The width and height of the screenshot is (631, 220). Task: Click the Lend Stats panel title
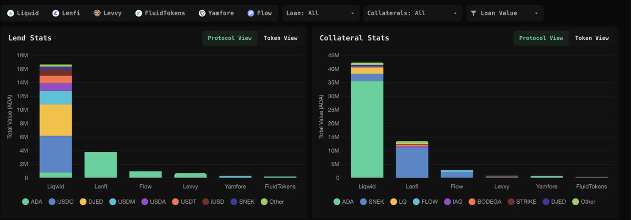pyautogui.click(x=29, y=38)
